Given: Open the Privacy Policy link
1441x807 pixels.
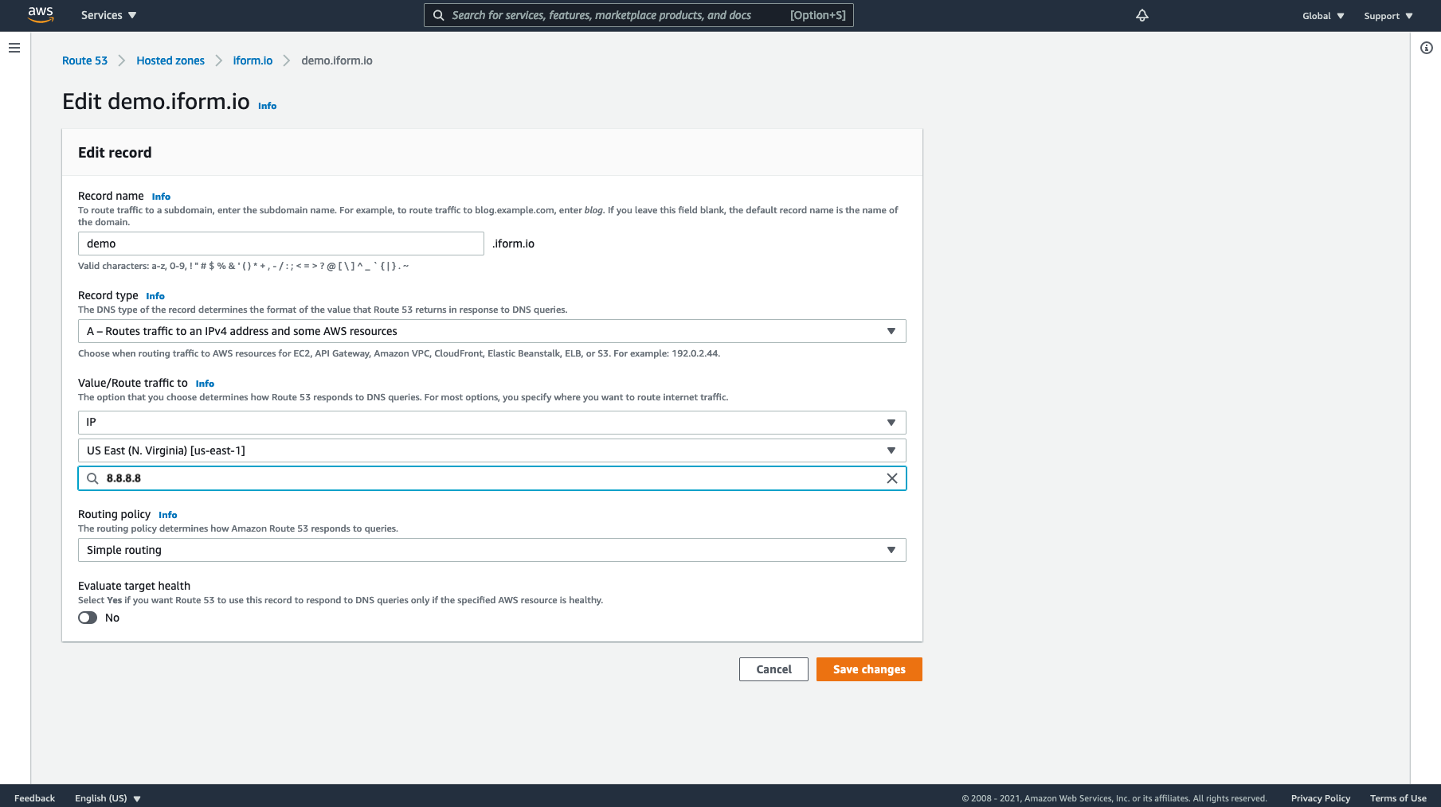Looking at the screenshot, I should coord(1320,798).
